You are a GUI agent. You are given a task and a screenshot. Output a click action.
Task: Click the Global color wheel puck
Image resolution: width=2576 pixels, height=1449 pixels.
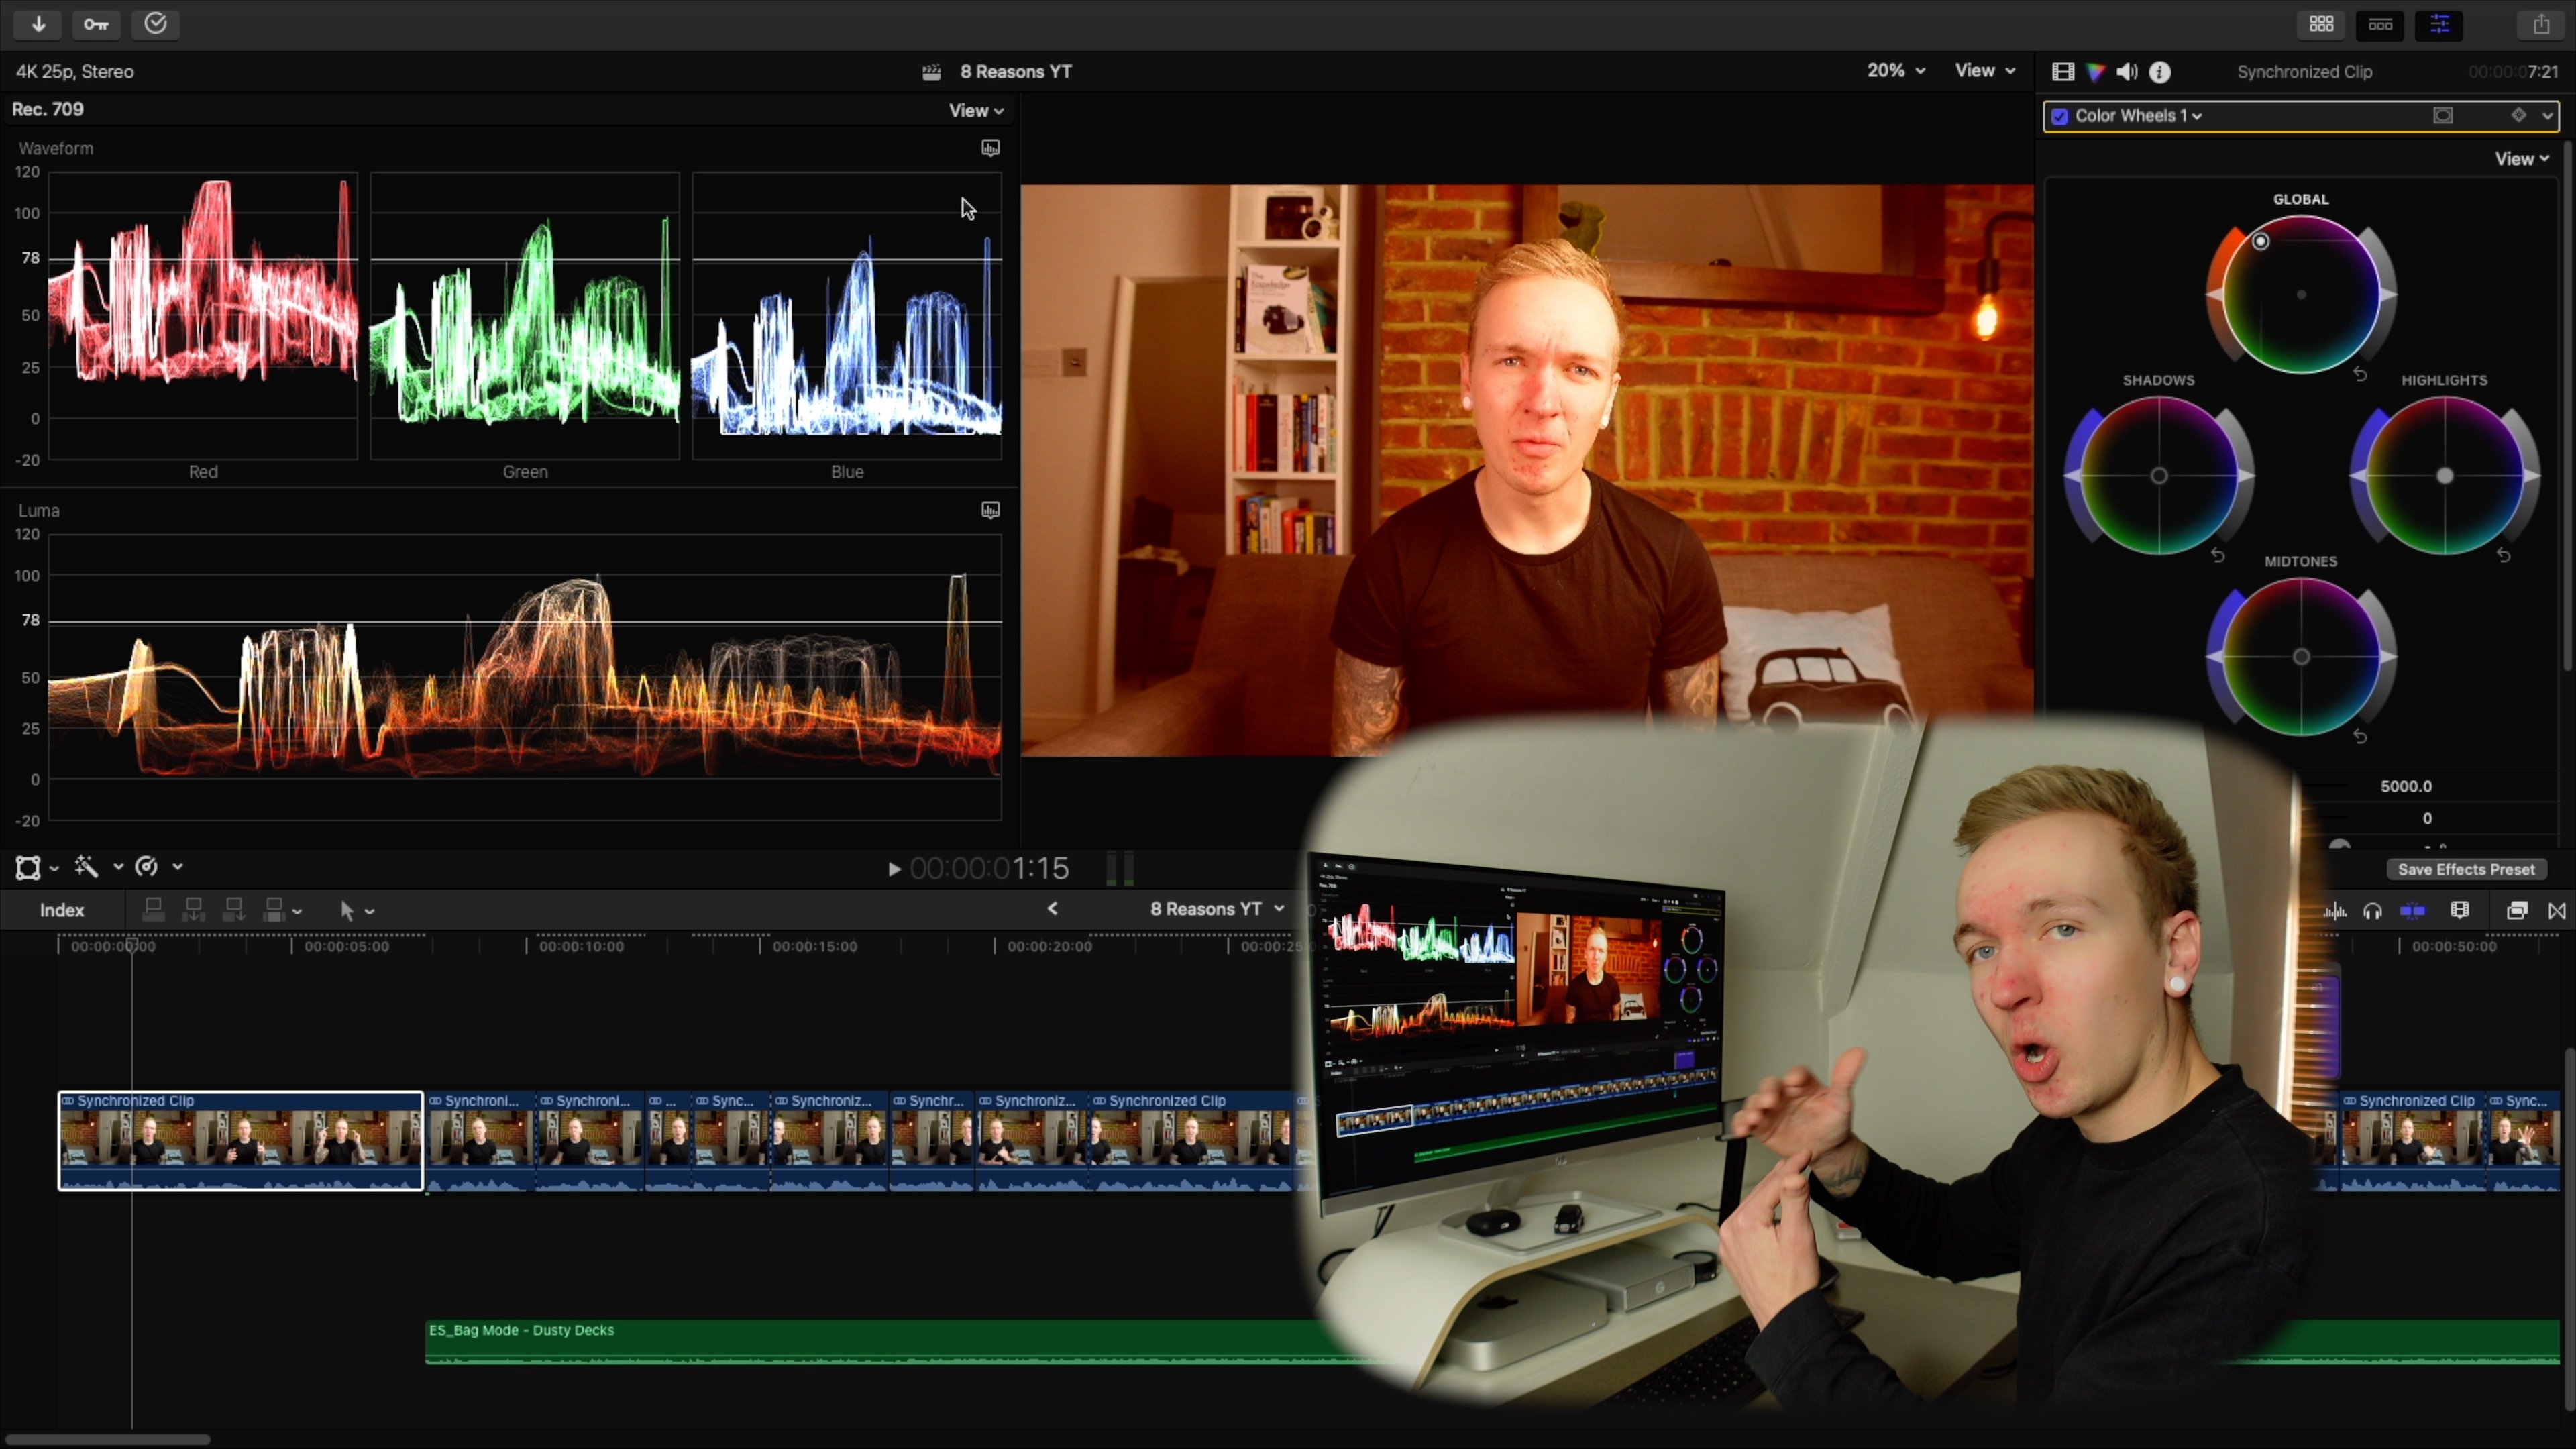point(2260,242)
